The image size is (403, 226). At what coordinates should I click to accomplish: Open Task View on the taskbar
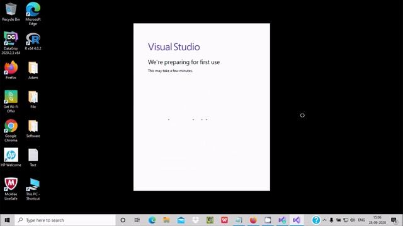coord(137,220)
